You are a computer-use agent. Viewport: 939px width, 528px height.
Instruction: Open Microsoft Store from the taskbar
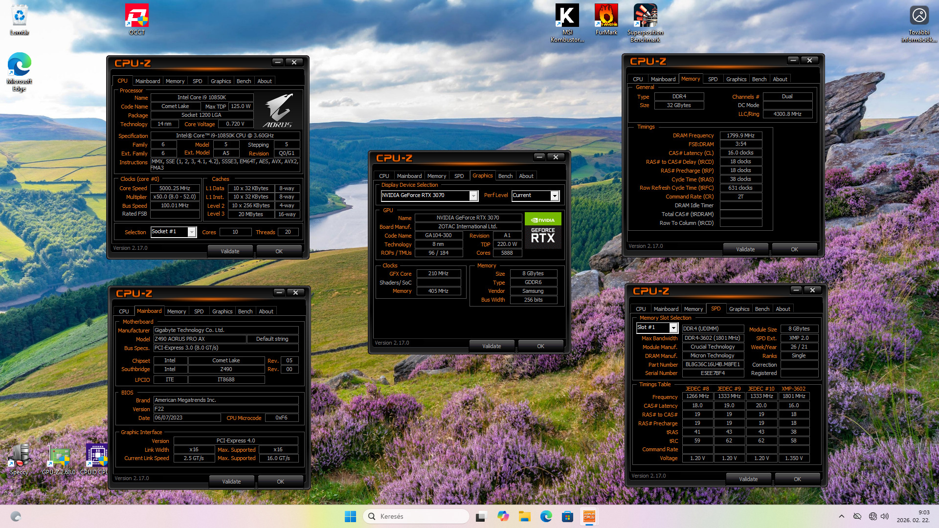(567, 516)
